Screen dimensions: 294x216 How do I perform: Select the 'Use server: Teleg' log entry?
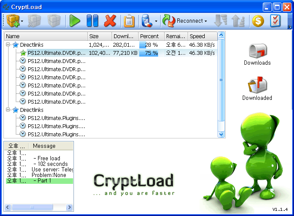(x=39, y=169)
